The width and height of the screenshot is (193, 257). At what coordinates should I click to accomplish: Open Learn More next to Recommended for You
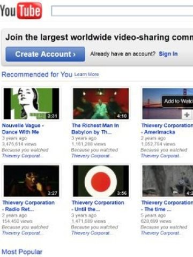pyautogui.click(x=87, y=74)
